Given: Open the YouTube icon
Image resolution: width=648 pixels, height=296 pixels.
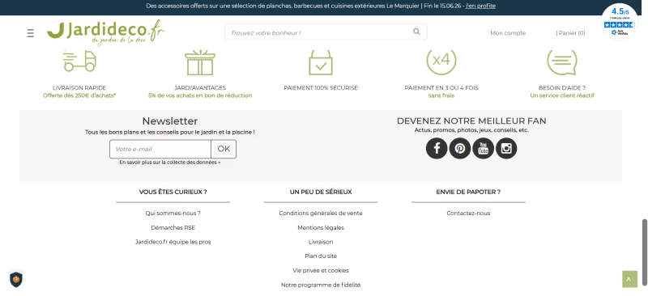Looking at the screenshot, I should [x=483, y=148].
